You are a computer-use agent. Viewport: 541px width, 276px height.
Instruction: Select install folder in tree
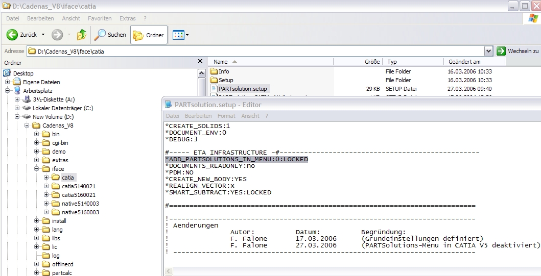(x=59, y=221)
